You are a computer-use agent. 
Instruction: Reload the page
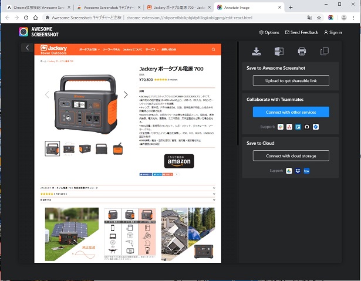coord(26,18)
